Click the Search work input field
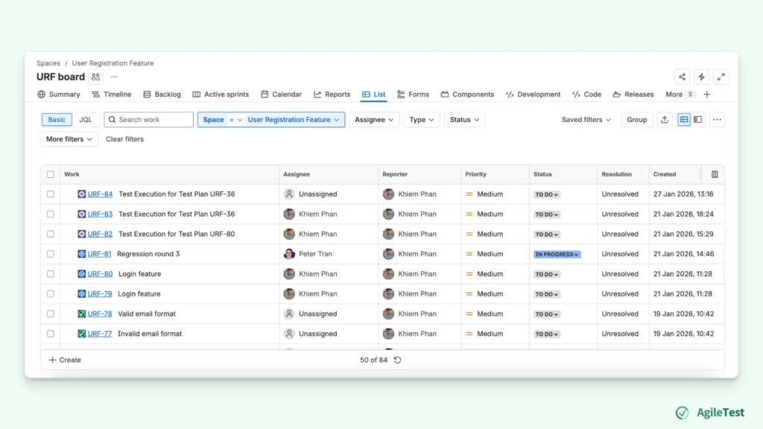Viewport: 763px width, 429px height. pyautogui.click(x=148, y=120)
